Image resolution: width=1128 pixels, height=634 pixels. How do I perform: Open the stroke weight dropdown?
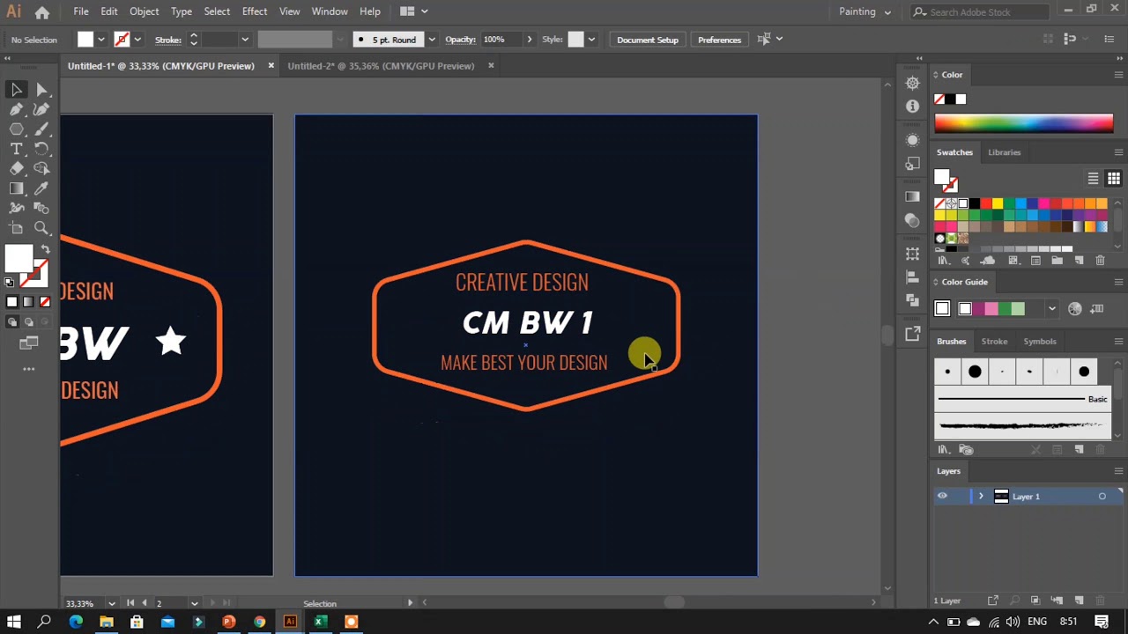click(x=245, y=40)
